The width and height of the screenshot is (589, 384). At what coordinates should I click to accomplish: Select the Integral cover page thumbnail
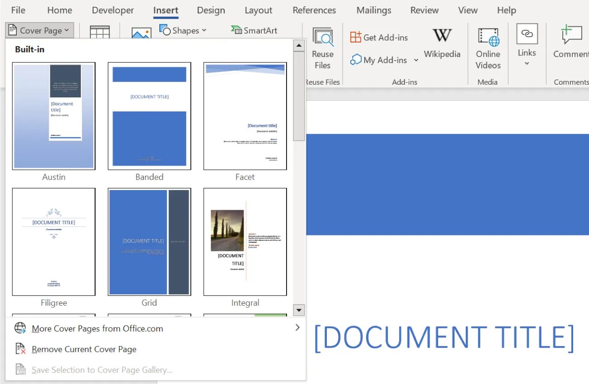245,242
